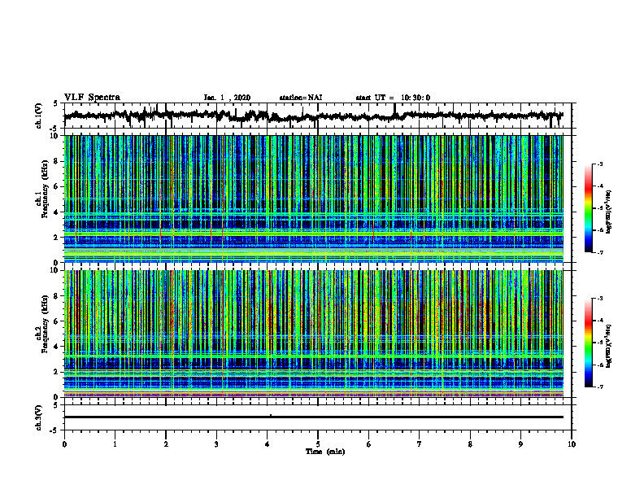
Task: Click the "ch.1(V)" waveform axis label
Action: point(39,116)
